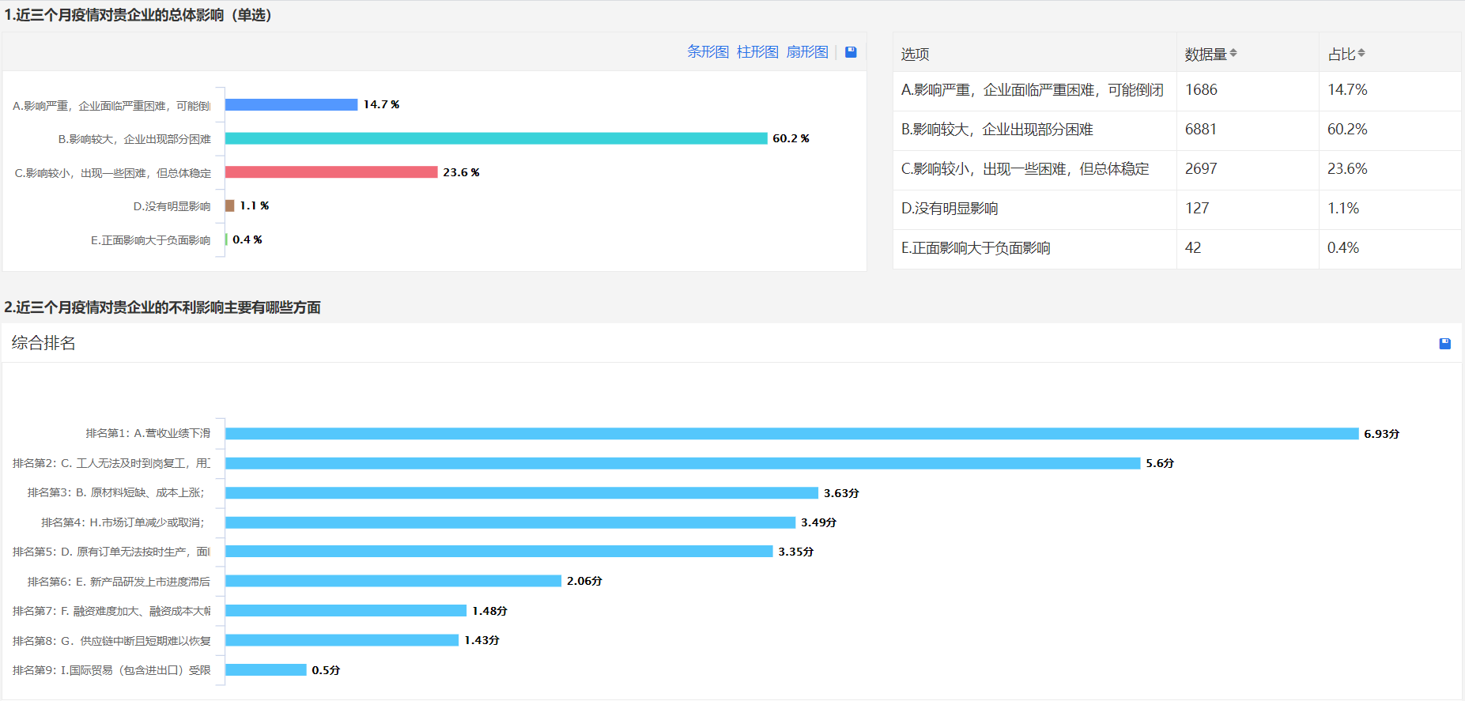Sort the table by the 数据量 column arrows
Image resolution: width=1465 pixels, height=701 pixels.
[x=1233, y=54]
